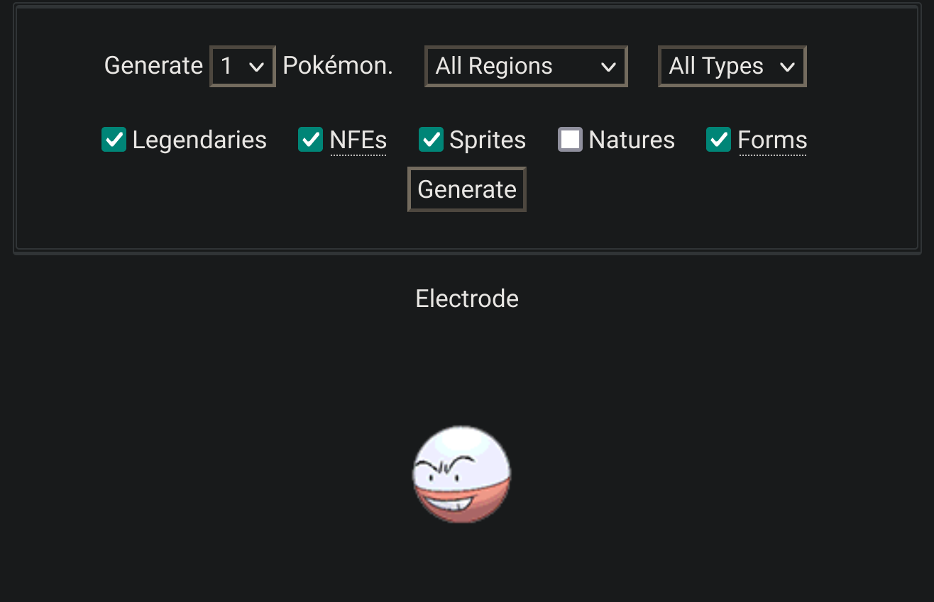Screen dimensions: 934x602
Task: Toggle the NFEs checkbox
Action: click(x=310, y=140)
